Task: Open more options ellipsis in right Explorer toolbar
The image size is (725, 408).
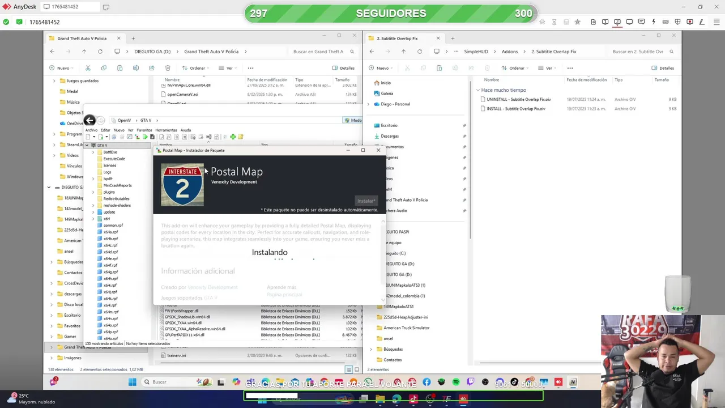Action: coord(570,68)
